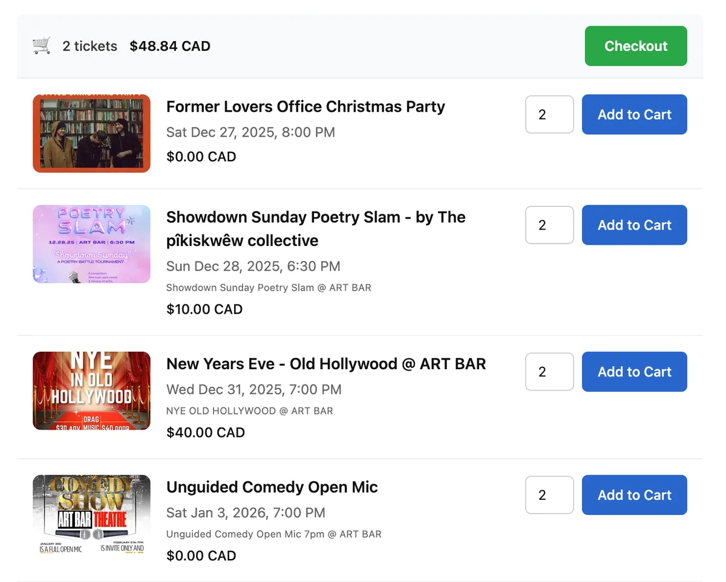View the NYE in Old Hollywood poster
The image size is (726, 582).
click(x=91, y=391)
